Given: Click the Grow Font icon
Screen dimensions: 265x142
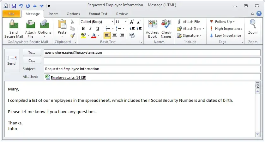Looking at the screenshot, I should (x=132, y=22).
